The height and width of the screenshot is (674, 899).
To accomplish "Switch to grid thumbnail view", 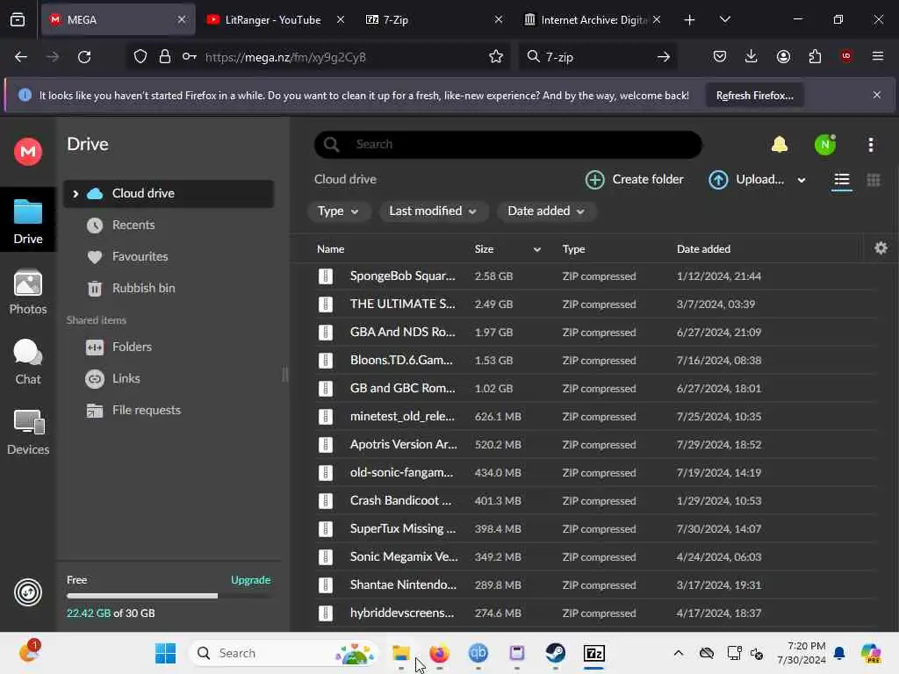I will tap(874, 180).
